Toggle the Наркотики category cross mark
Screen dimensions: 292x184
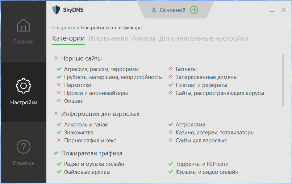coord(59,85)
